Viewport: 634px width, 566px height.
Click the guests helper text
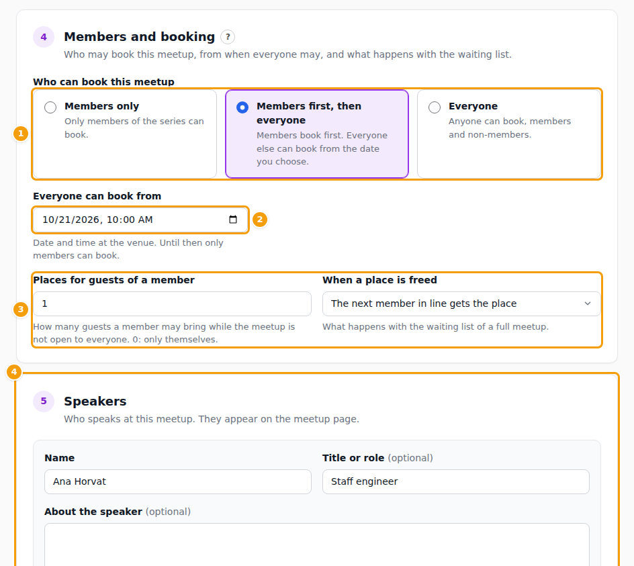(x=164, y=333)
